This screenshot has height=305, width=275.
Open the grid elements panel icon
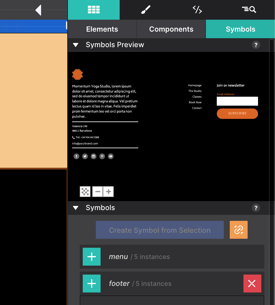pos(94,10)
